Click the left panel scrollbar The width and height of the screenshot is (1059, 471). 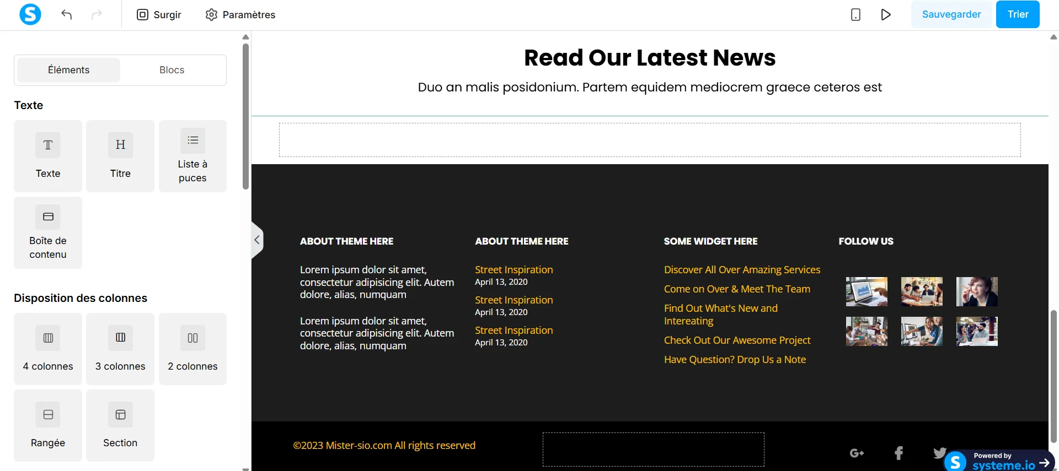click(246, 117)
